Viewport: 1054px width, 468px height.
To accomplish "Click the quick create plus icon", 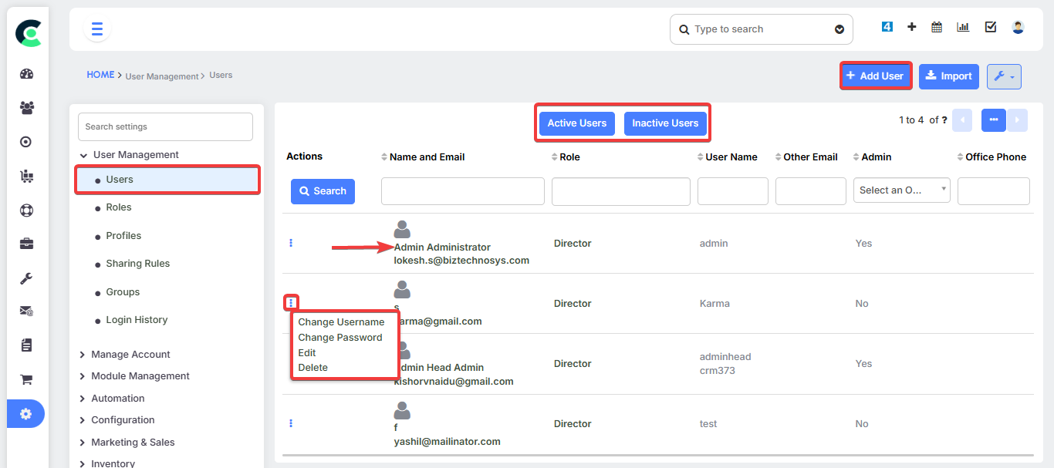I will coord(911,27).
